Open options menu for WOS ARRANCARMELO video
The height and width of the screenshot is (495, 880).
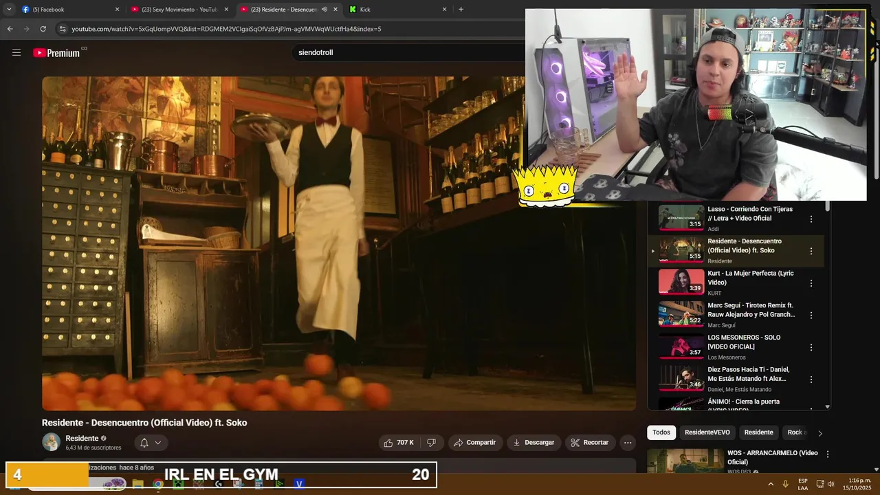tap(828, 454)
